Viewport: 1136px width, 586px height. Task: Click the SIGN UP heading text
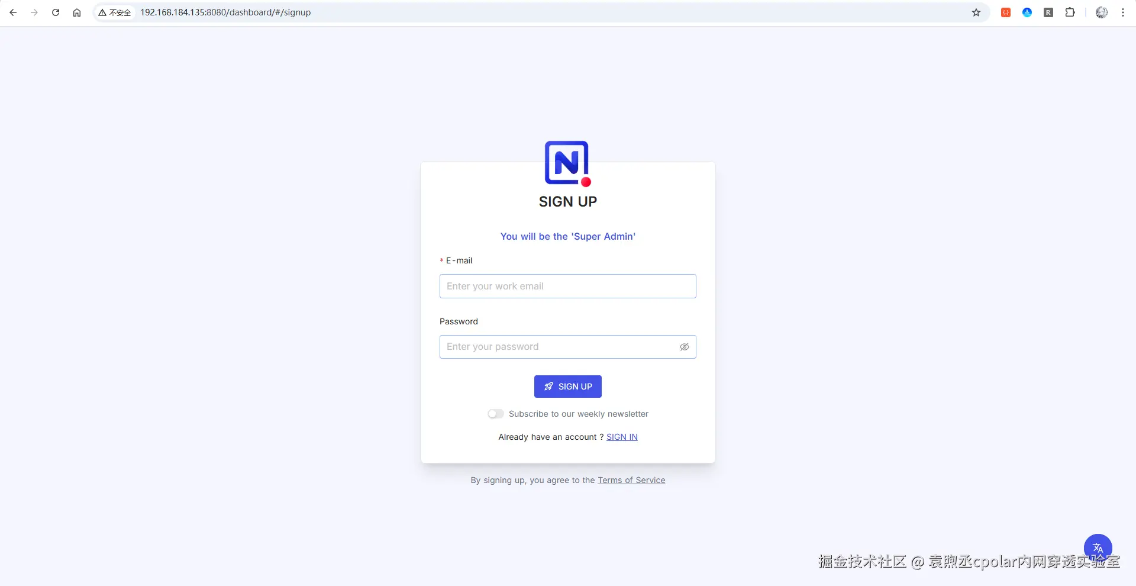[568, 202]
